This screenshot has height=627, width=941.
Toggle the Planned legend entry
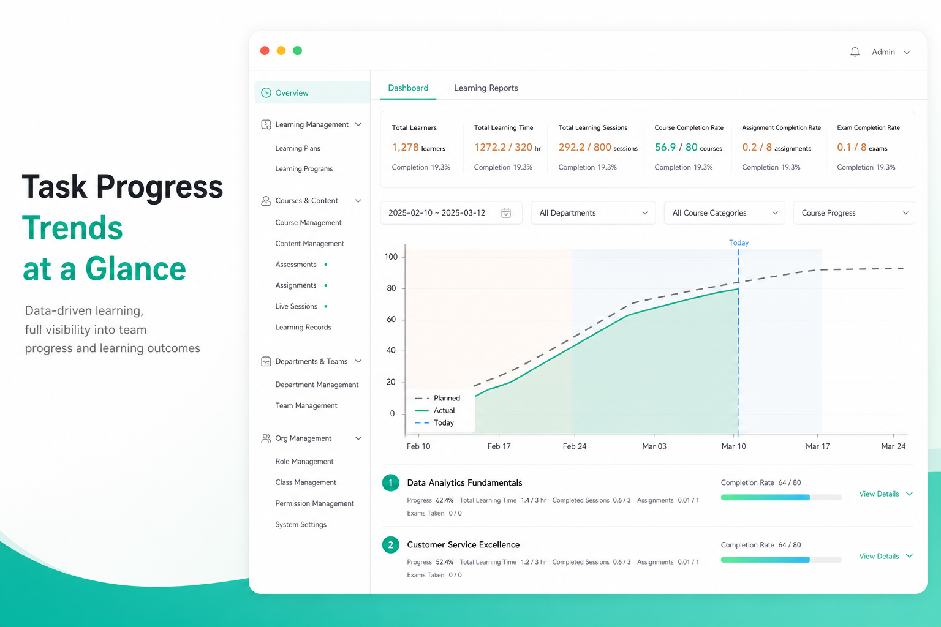pyautogui.click(x=437, y=398)
